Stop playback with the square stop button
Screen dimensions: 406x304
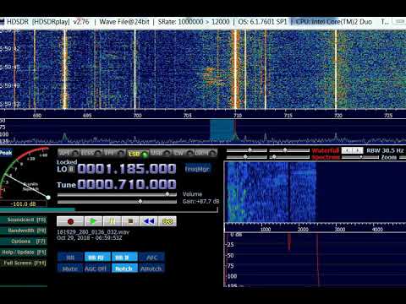(130, 221)
